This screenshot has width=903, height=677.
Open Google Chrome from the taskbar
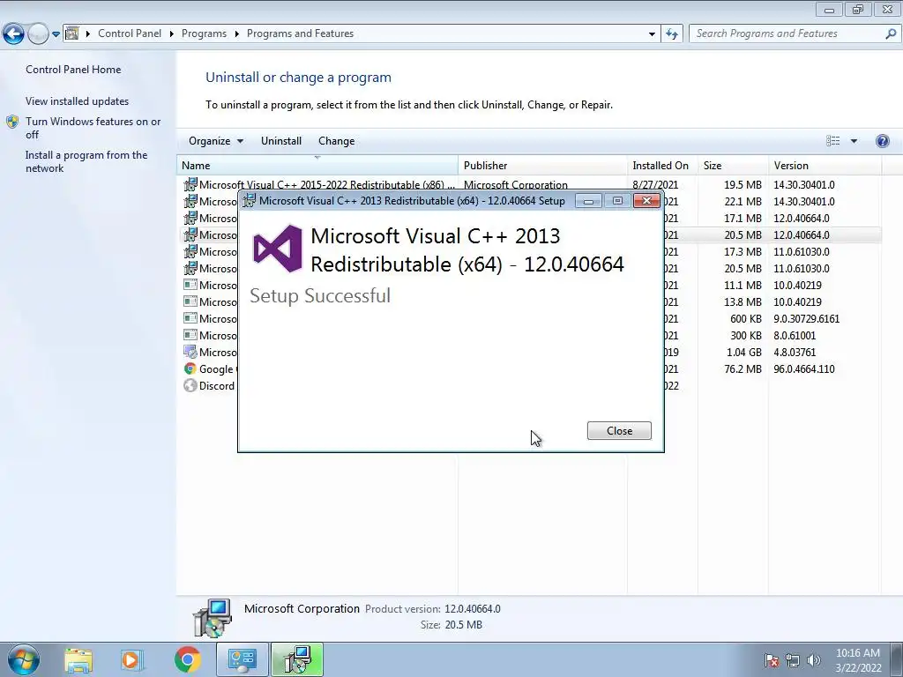point(187,659)
